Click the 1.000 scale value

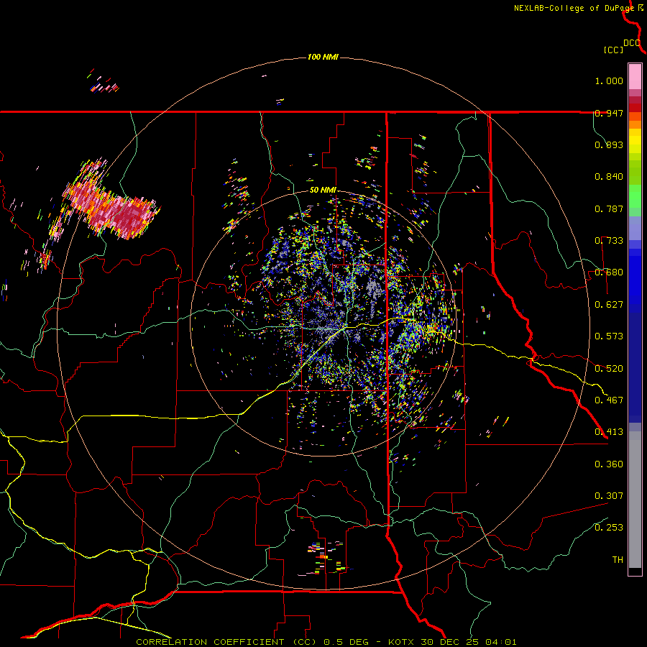pos(609,81)
